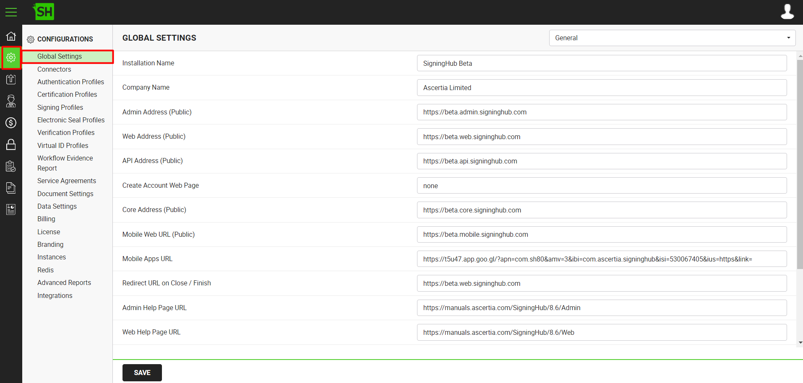Viewport: 803px width, 383px height.
Task: Open Billing configuration
Action: [x=46, y=219]
